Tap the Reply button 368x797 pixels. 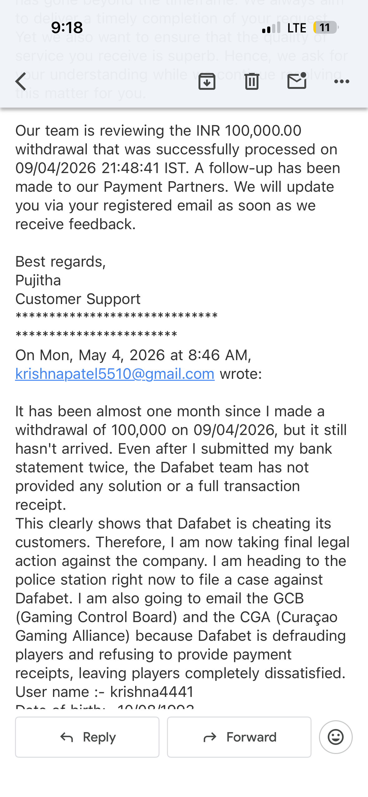(87, 737)
